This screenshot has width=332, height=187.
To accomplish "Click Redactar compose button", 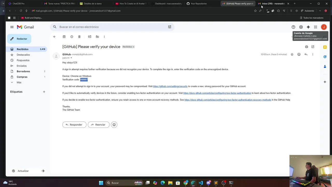I will [x=19, y=39].
